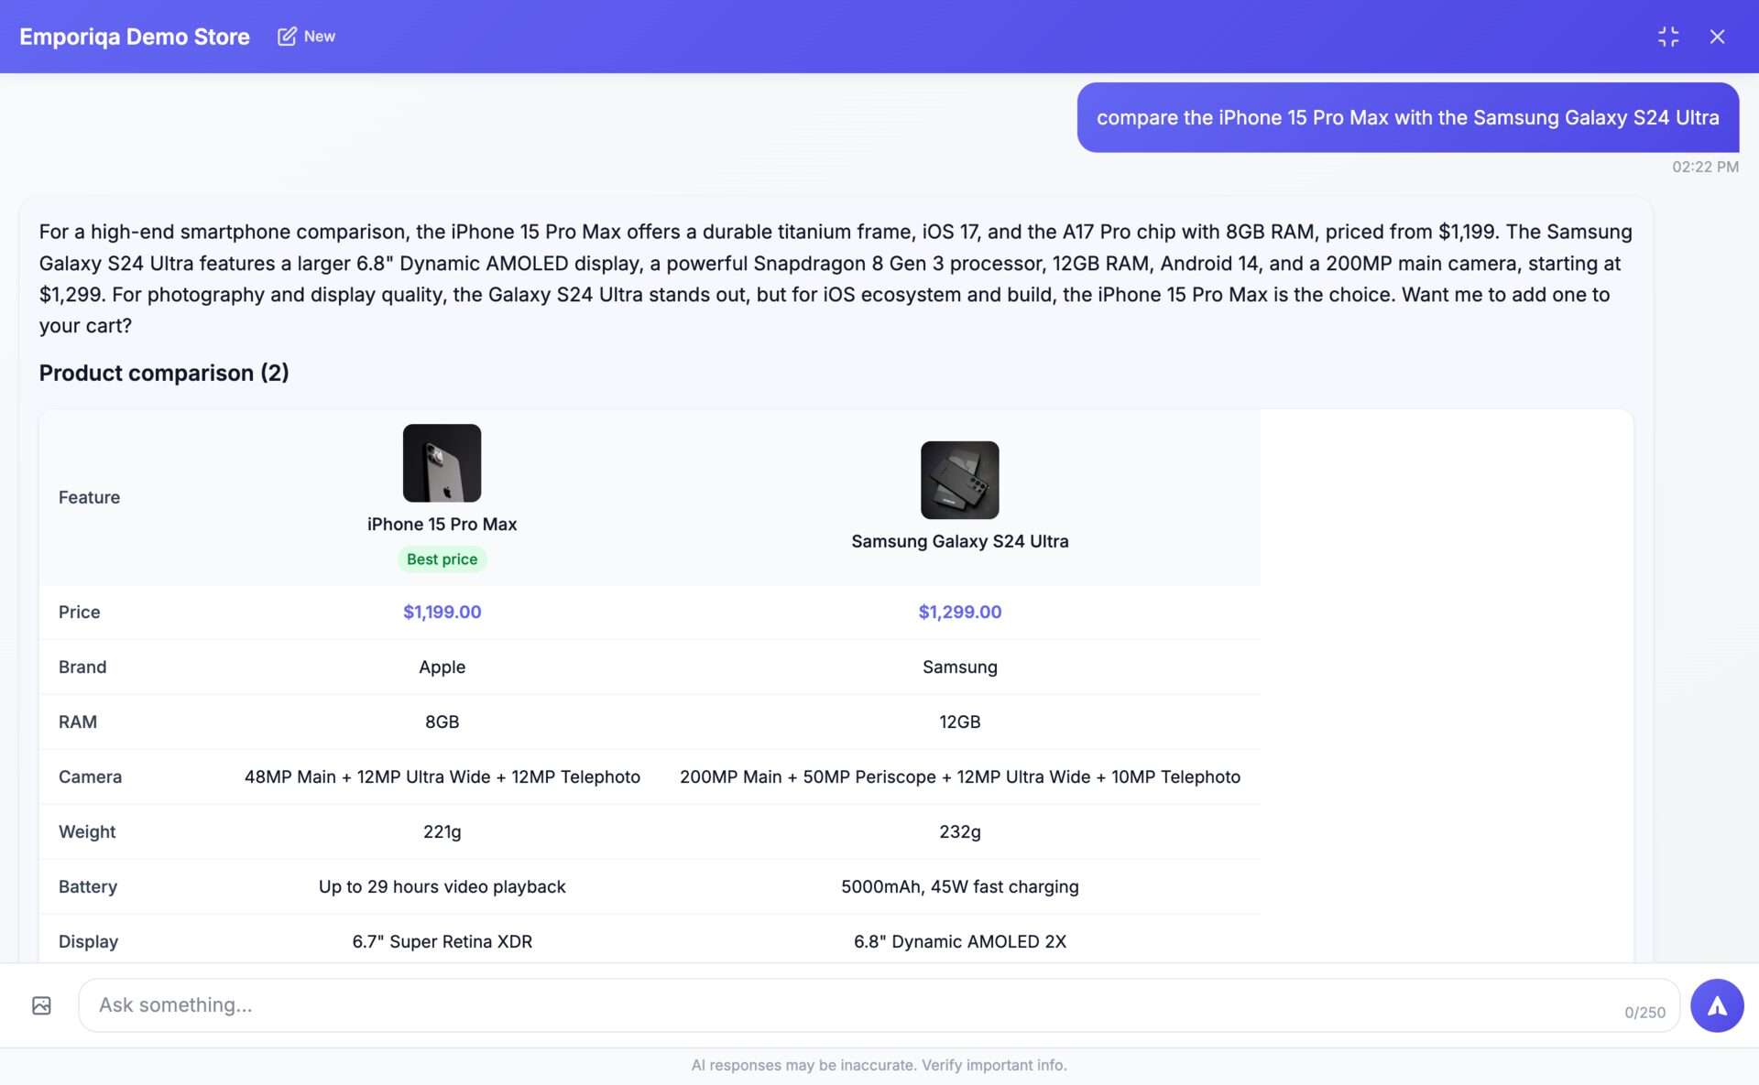This screenshot has width=1759, height=1085.
Task: Click the Samsung Galaxy S24 Ultra product name
Action: [959, 541]
